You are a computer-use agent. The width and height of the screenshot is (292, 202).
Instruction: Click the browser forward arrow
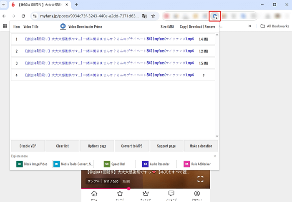[14, 16]
